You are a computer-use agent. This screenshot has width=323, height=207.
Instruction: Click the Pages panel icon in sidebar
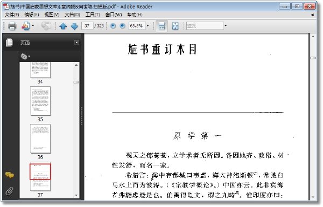[x=9, y=43]
